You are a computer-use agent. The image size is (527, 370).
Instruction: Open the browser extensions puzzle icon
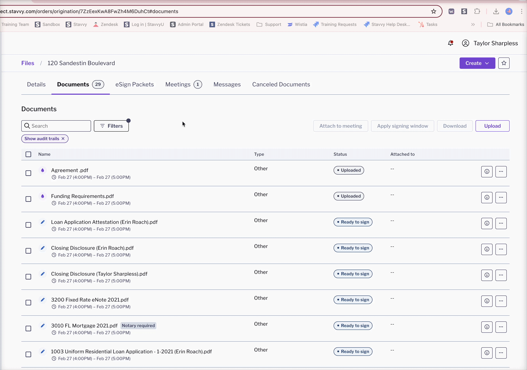pos(477,11)
